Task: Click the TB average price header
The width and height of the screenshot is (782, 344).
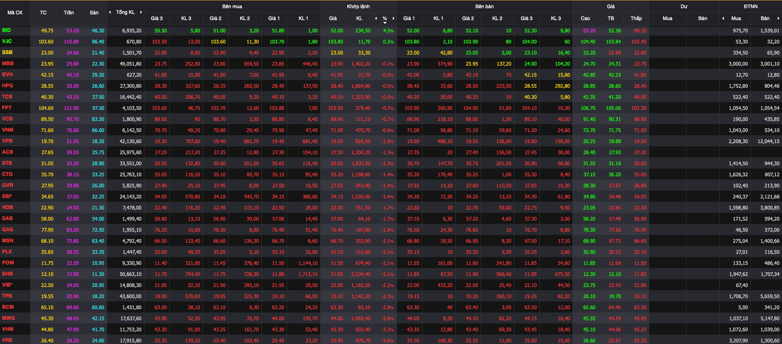Action: 611,18
